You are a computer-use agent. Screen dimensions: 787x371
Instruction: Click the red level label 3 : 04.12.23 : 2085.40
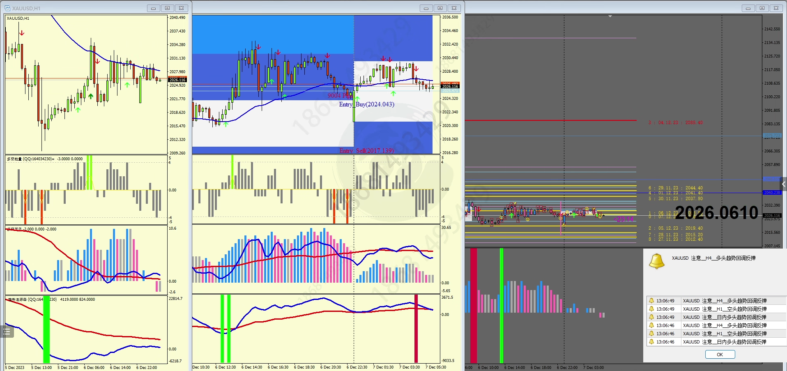pyautogui.click(x=675, y=122)
